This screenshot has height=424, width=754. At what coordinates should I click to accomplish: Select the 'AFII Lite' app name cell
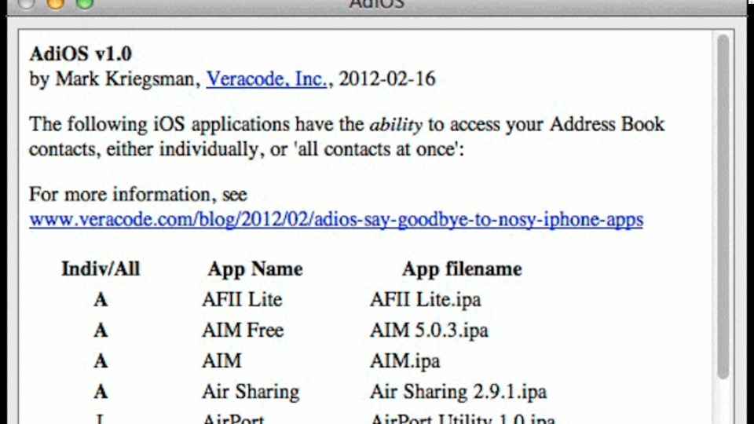point(242,299)
